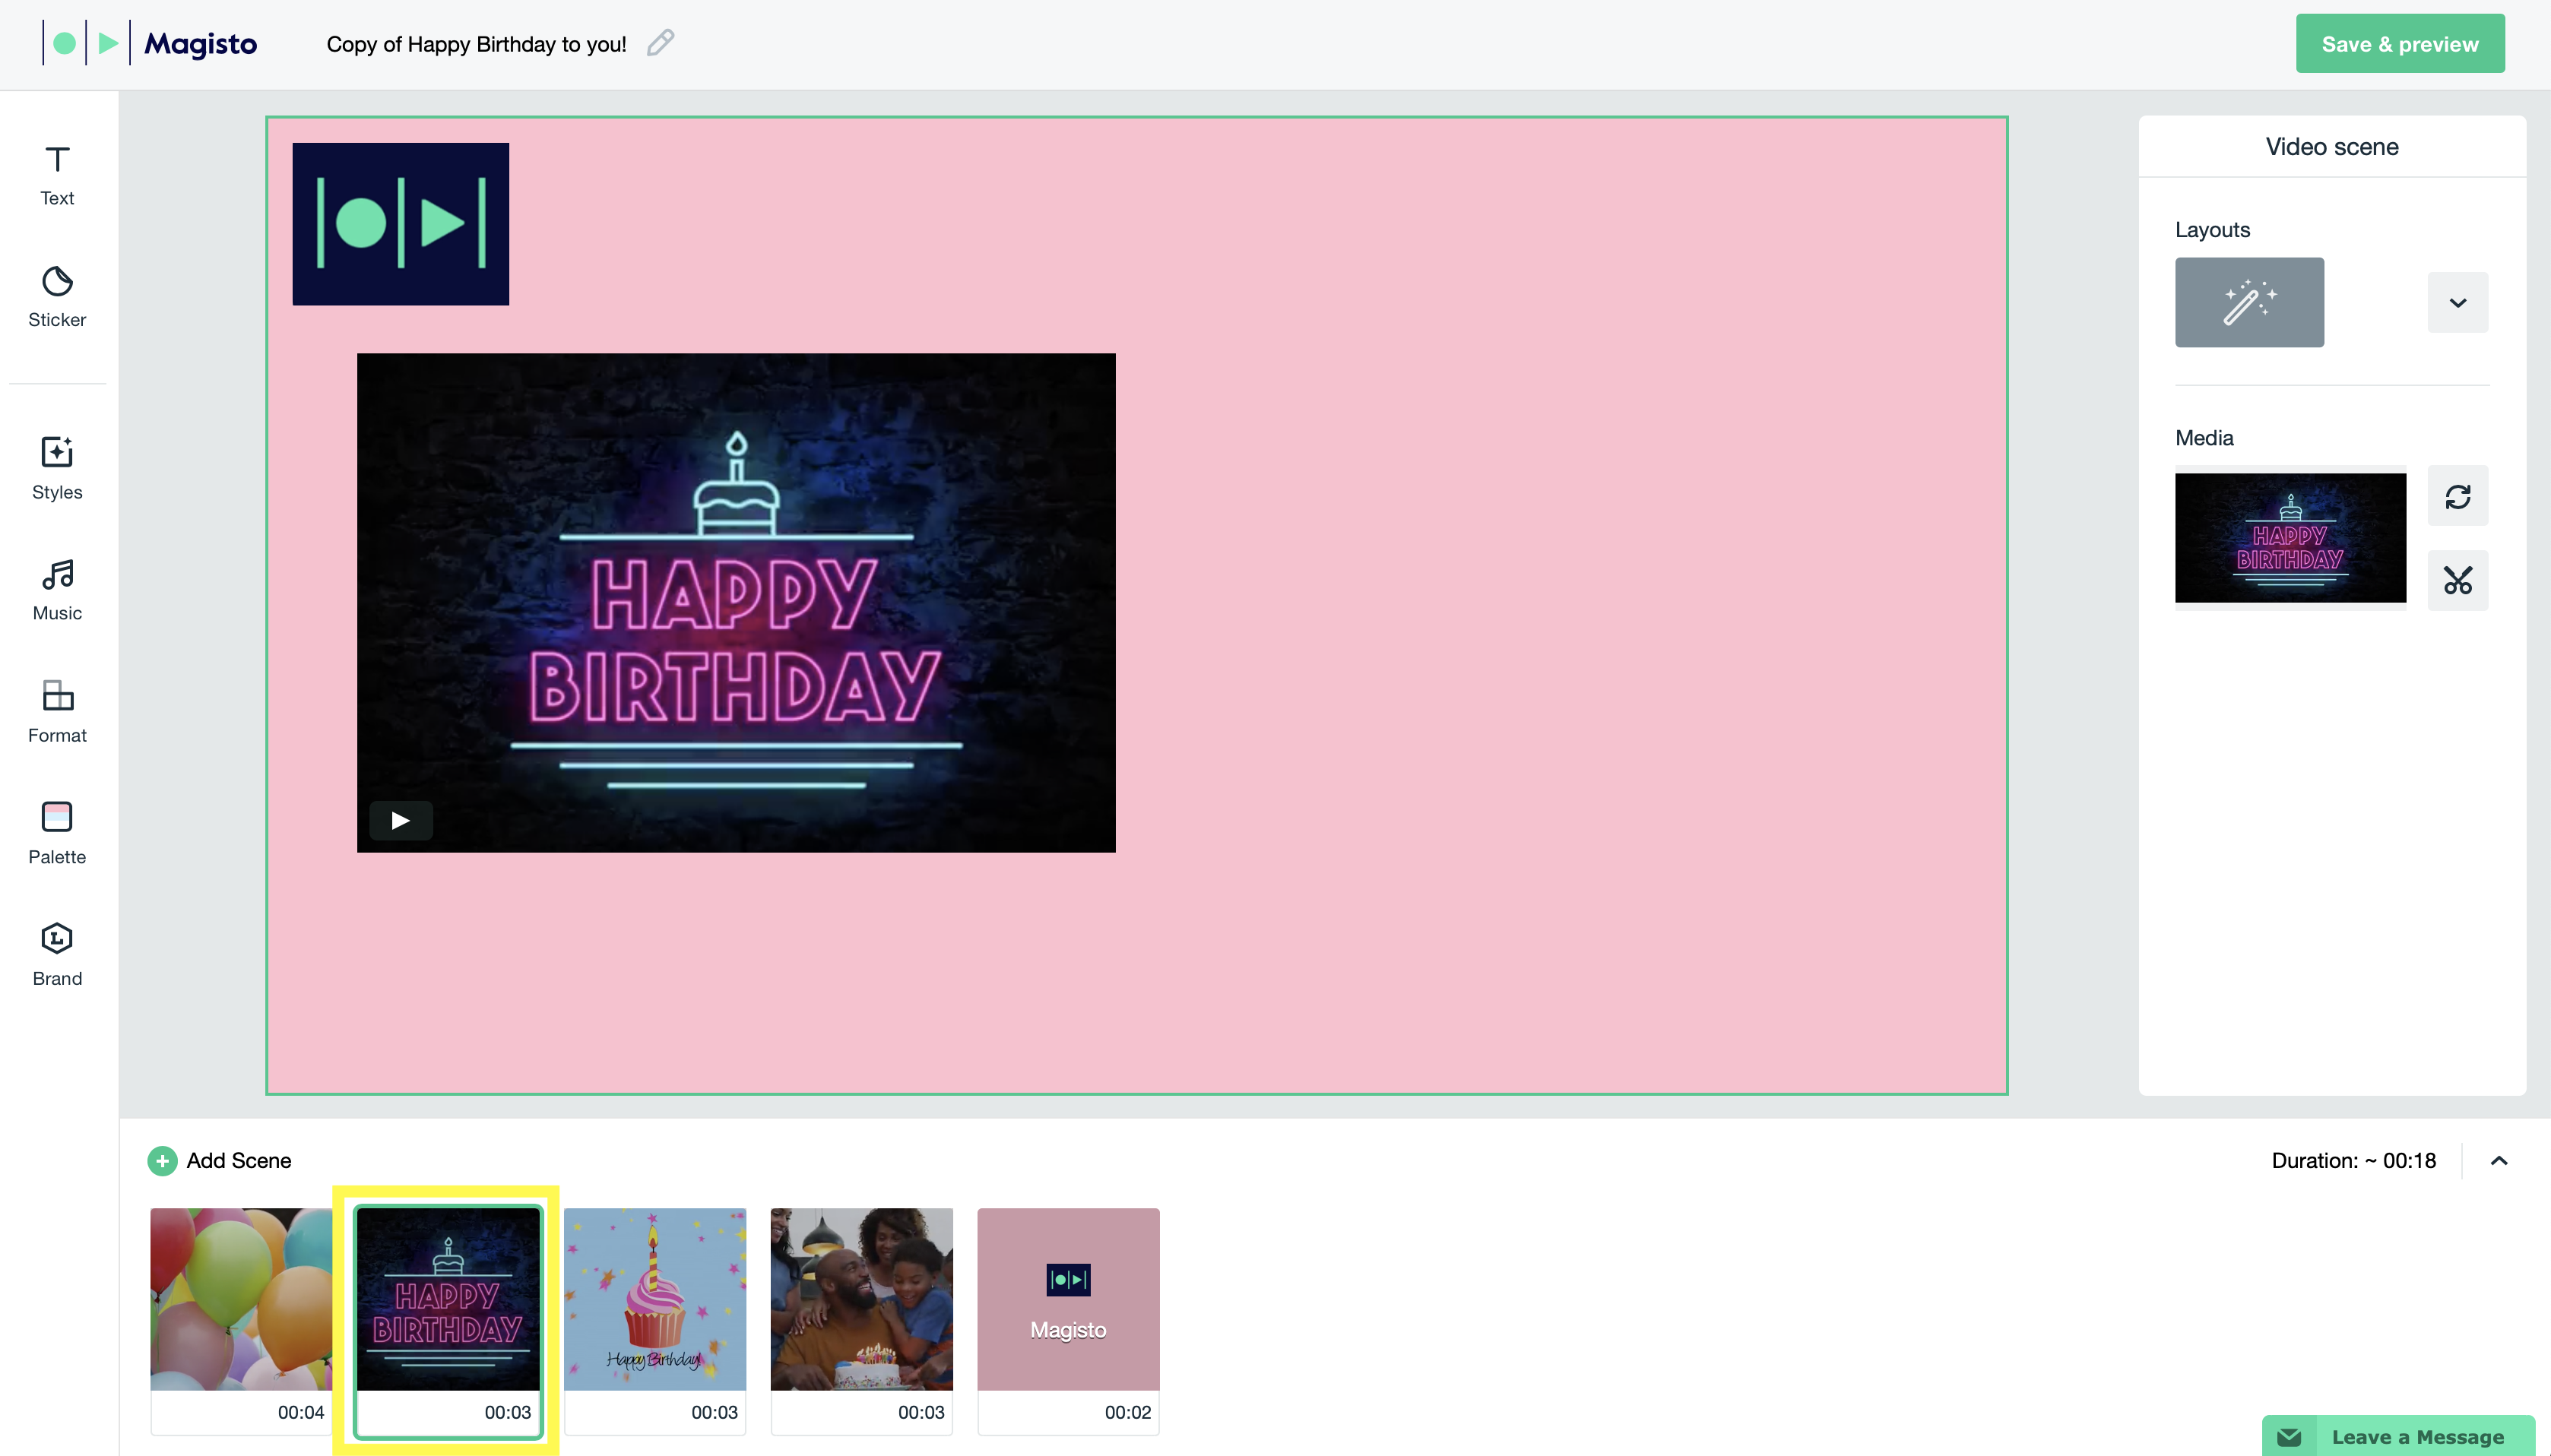
Task: Open the Music panel
Action: [57, 591]
